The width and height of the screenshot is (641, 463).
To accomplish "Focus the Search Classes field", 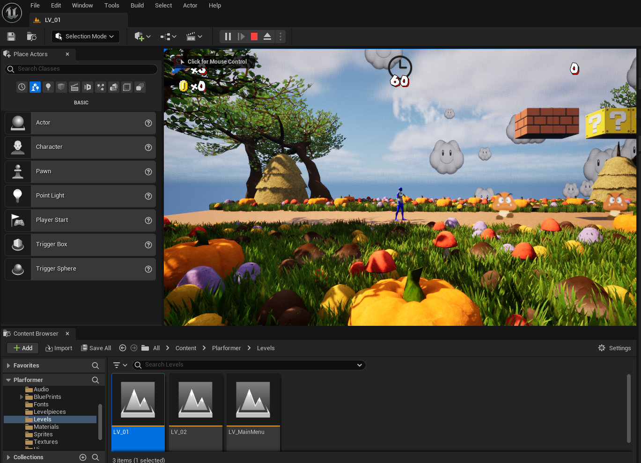I will coord(81,69).
